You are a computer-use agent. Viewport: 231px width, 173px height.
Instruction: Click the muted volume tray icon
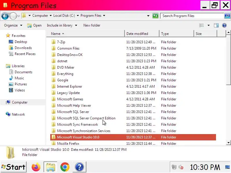coord(181,167)
